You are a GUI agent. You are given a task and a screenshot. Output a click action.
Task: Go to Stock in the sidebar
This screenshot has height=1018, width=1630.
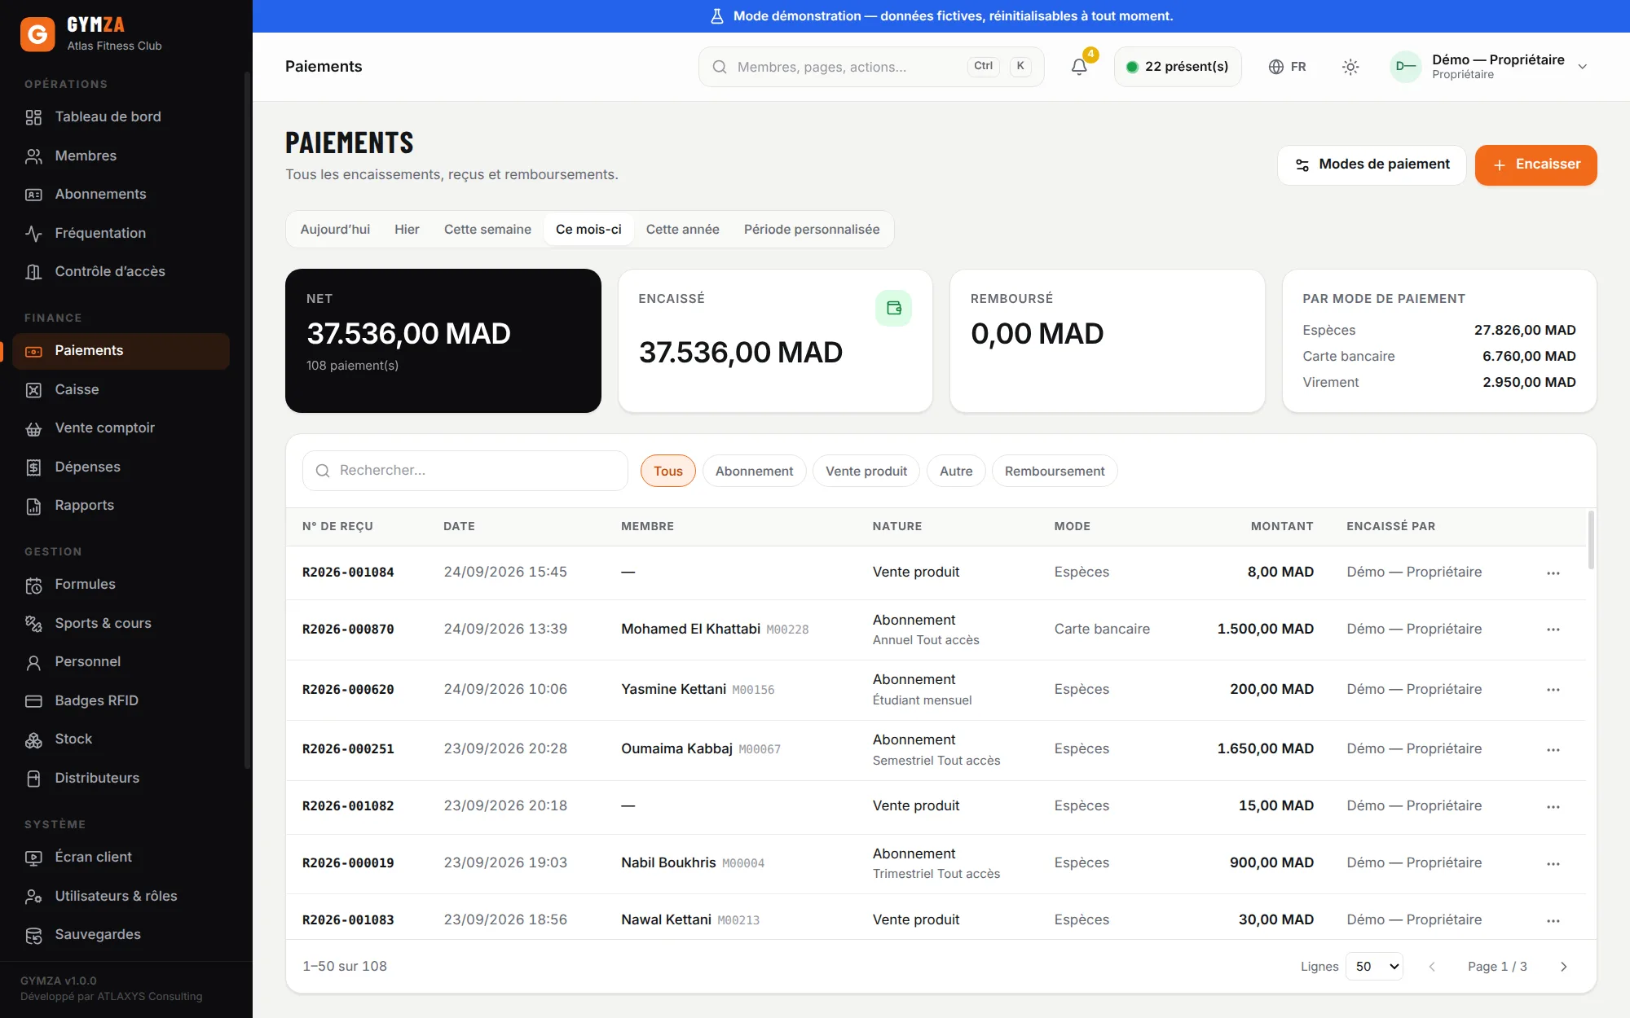pyautogui.click(x=121, y=739)
